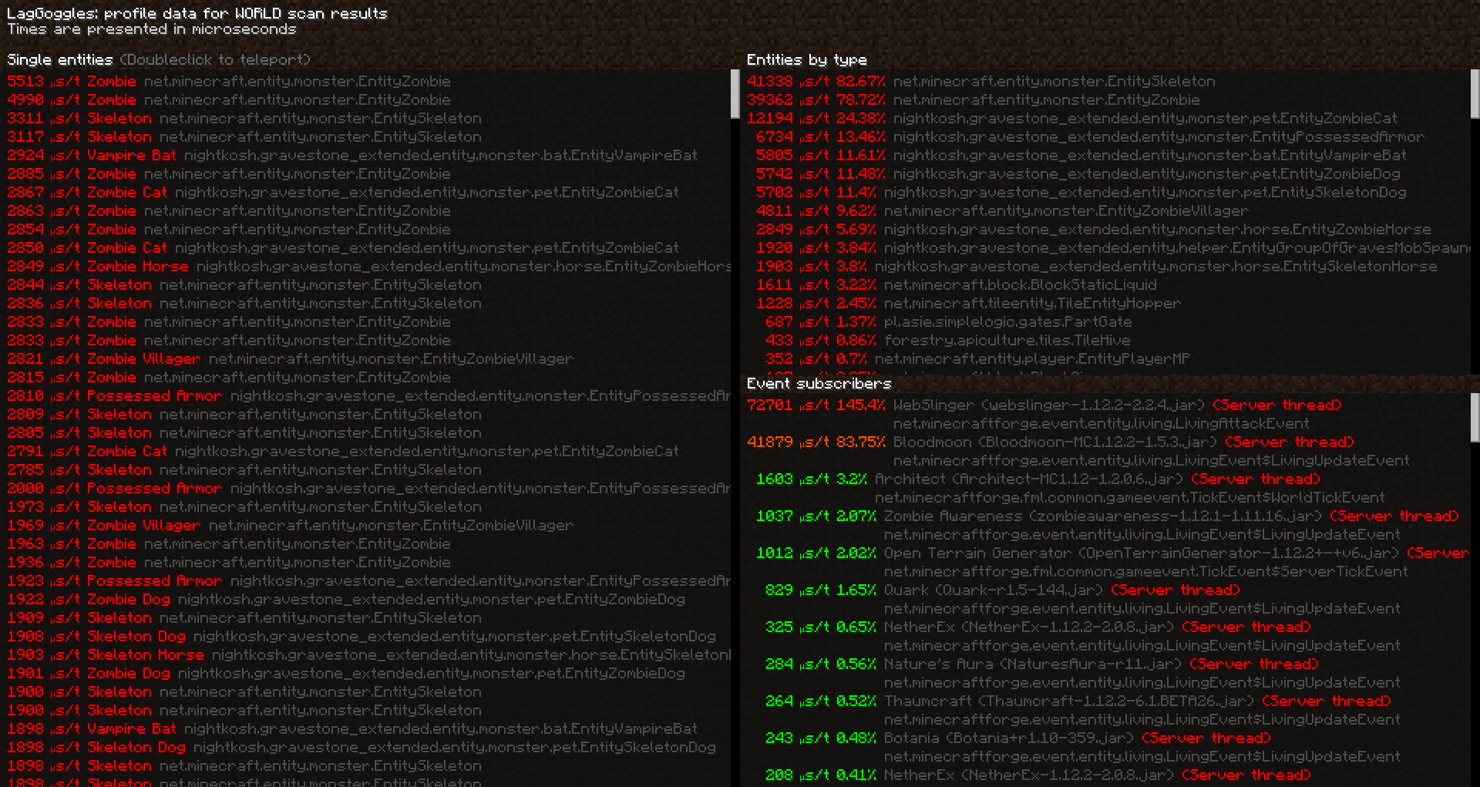This screenshot has width=1480, height=787.
Task: Pick the 1922 µs/t Zombie Dog entry
Action: [x=346, y=599]
